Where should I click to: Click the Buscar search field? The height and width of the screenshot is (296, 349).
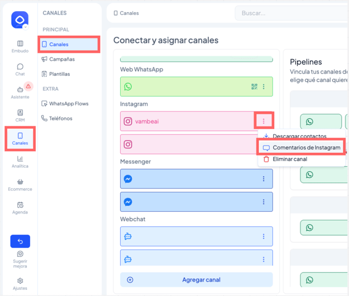(x=290, y=13)
